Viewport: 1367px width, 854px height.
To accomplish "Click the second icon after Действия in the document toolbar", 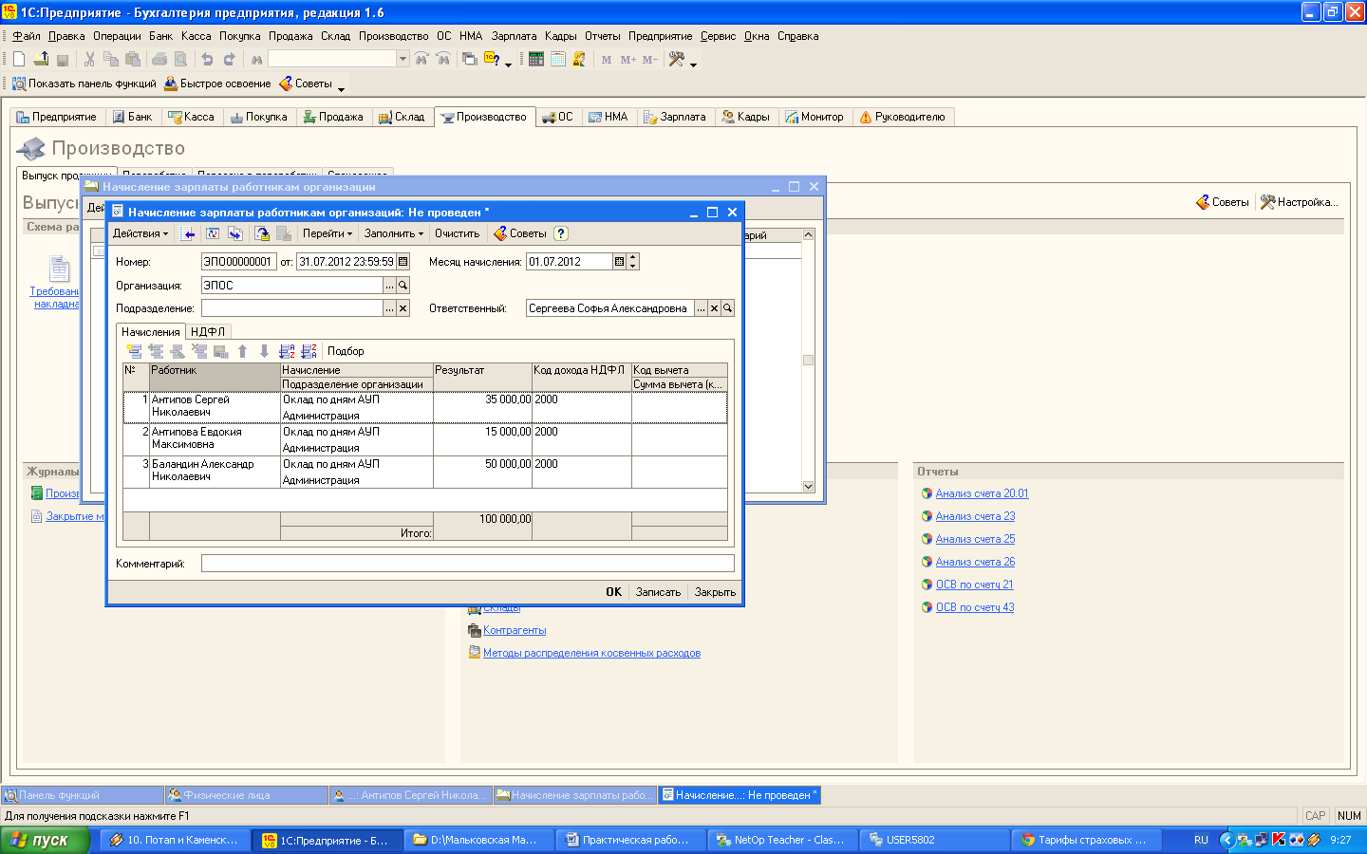I will 213,233.
